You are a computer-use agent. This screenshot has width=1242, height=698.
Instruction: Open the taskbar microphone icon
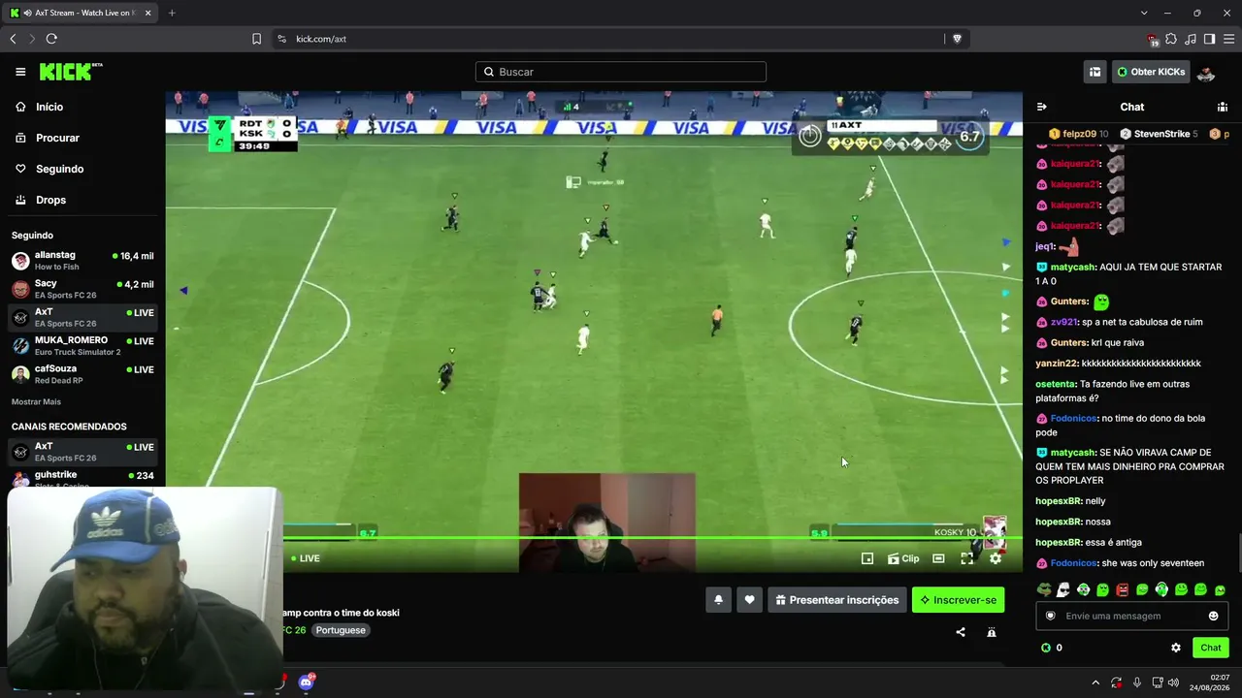click(x=1137, y=682)
